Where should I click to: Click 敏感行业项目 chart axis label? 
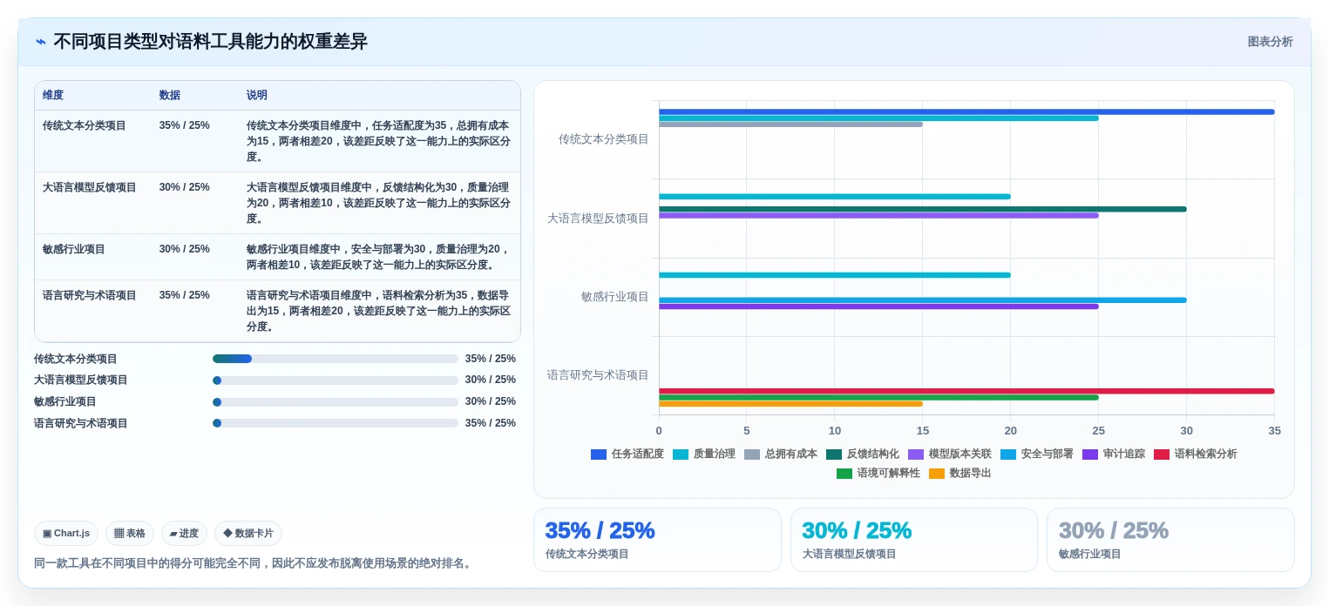coord(614,296)
